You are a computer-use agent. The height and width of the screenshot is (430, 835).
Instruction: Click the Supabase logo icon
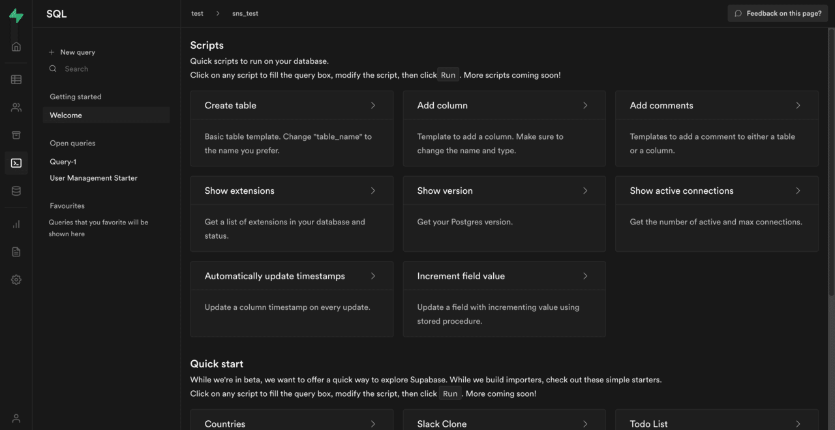(x=16, y=16)
